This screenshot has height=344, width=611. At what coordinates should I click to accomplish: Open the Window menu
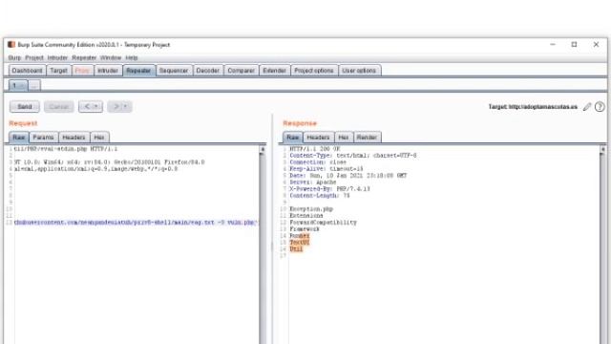(x=111, y=57)
